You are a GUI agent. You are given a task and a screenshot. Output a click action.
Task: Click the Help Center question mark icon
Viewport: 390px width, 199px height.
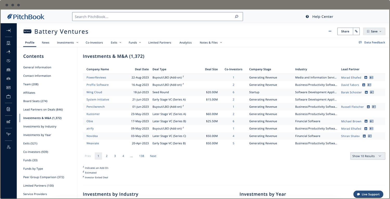point(307,17)
